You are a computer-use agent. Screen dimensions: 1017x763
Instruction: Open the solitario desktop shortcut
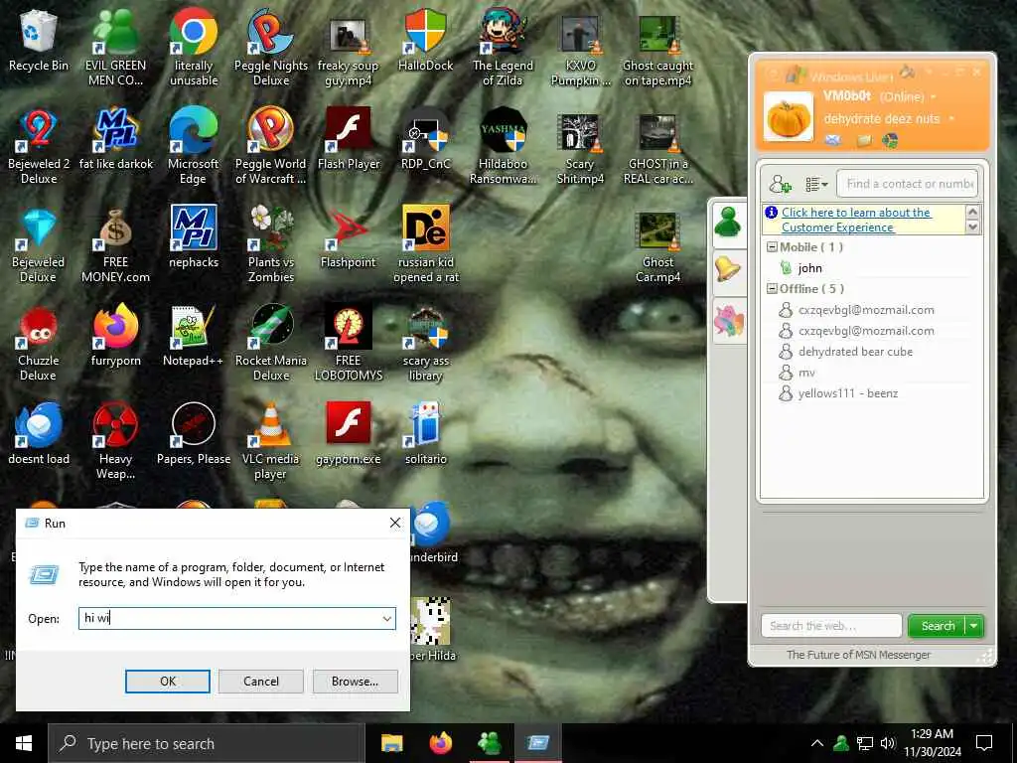[x=425, y=434]
